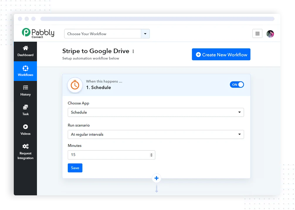
Task: Click the Choose Your Workflow dropdown arrow
Action: coord(145,34)
